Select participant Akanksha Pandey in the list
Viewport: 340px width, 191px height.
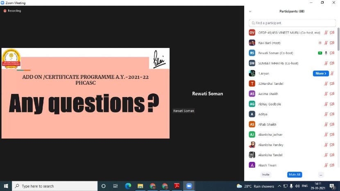click(270, 145)
